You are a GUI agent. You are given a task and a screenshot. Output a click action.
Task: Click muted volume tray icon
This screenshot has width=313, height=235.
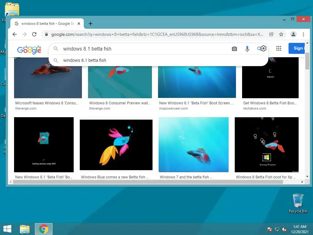[284, 229]
